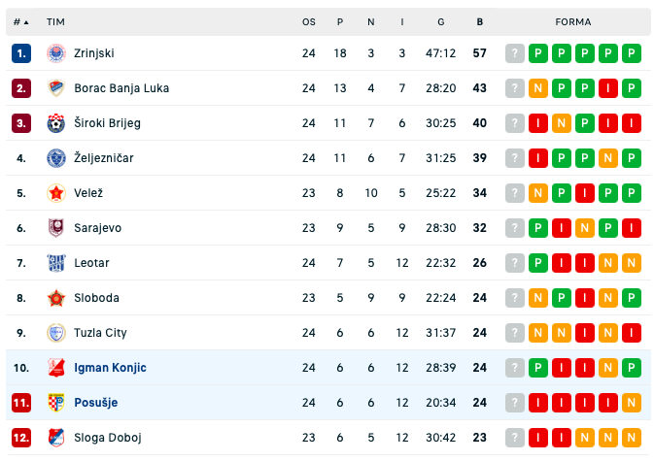This screenshot has height=461, width=654.
Task: Sort table by the # rank column
Action: [x=20, y=22]
